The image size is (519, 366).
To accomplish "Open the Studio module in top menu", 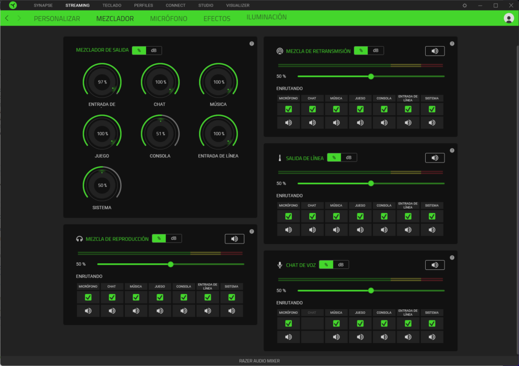I will point(205,6).
